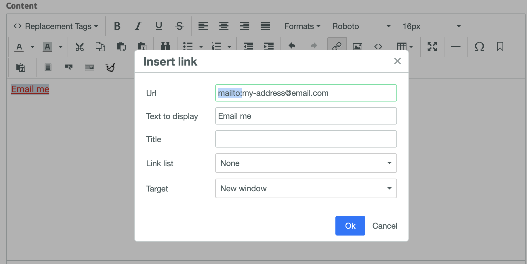Viewport: 527px width, 264px height.
Task: Toggle italic text formatting
Action: 138,26
